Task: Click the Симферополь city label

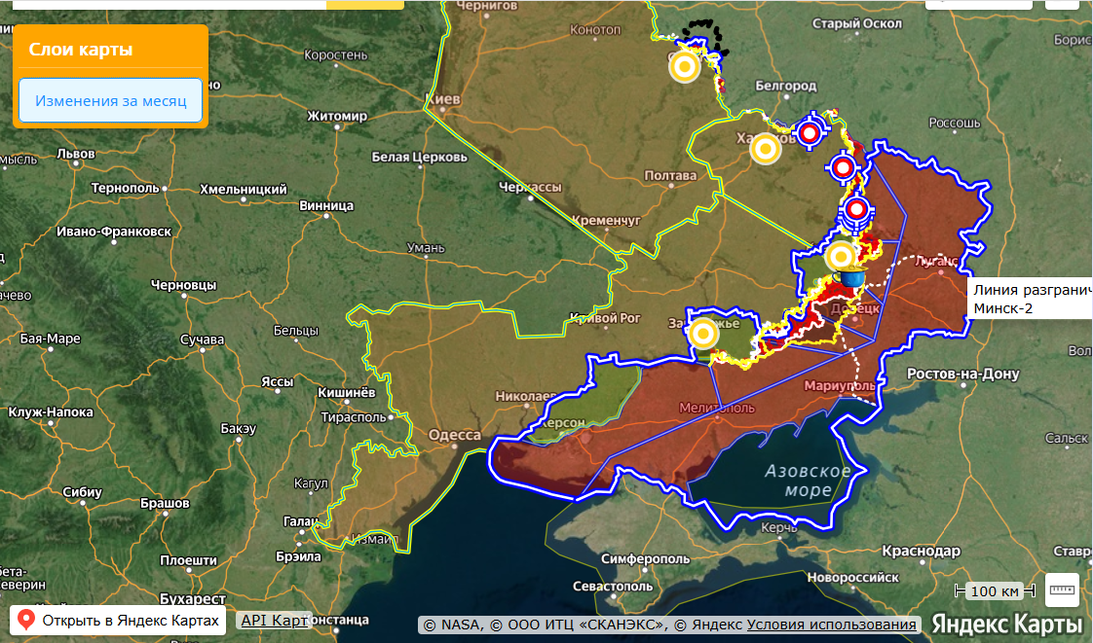Action: click(x=645, y=558)
